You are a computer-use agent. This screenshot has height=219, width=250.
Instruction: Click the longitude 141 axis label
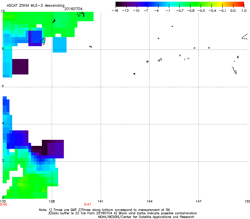(100, 201)
